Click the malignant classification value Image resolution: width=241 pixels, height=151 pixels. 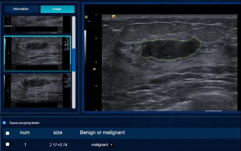click(100, 145)
